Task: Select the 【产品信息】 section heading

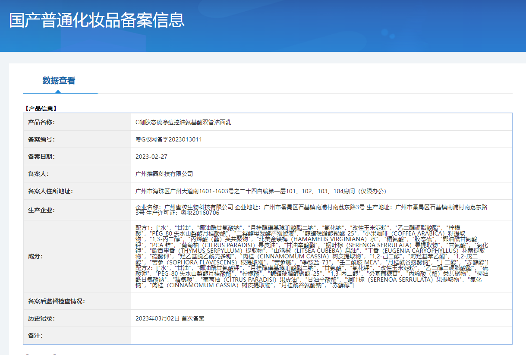Action: 41,109
